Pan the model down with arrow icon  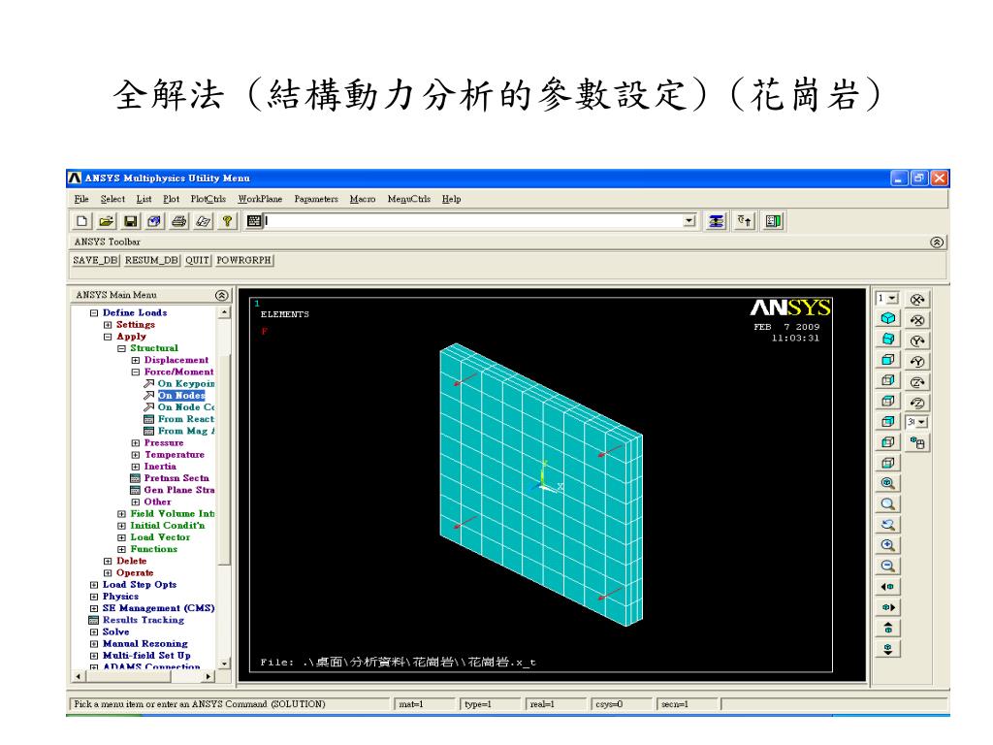tap(888, 649)
